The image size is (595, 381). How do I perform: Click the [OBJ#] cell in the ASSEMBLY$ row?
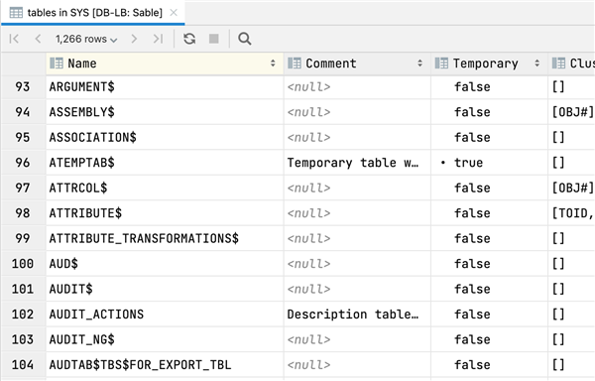571,112
